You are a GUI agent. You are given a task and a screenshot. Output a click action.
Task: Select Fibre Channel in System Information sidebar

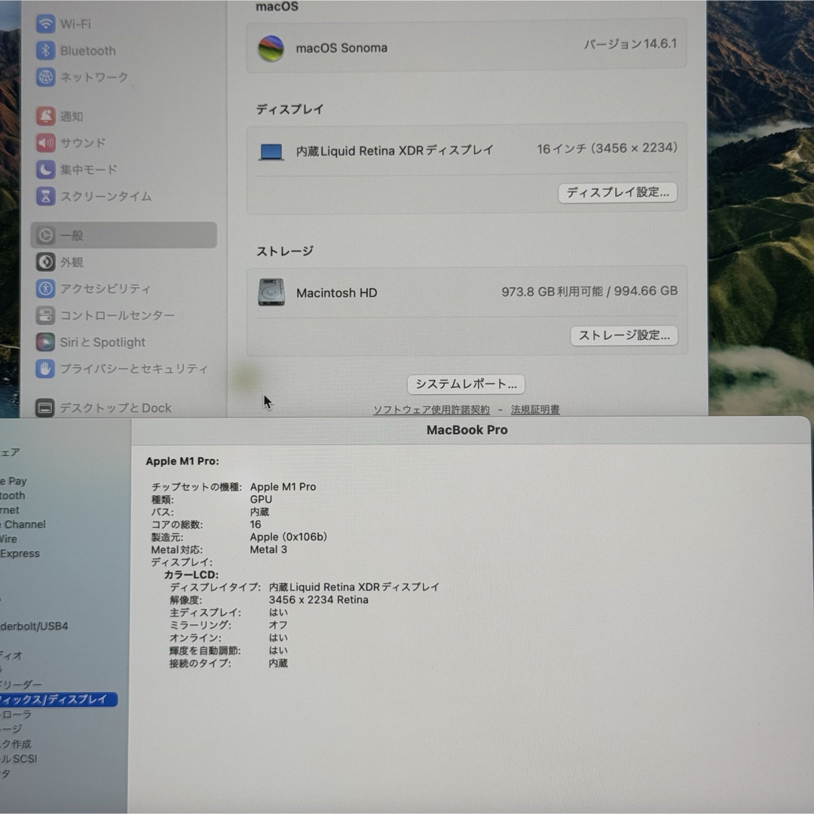pyautogui.click(x=23, y=525)
